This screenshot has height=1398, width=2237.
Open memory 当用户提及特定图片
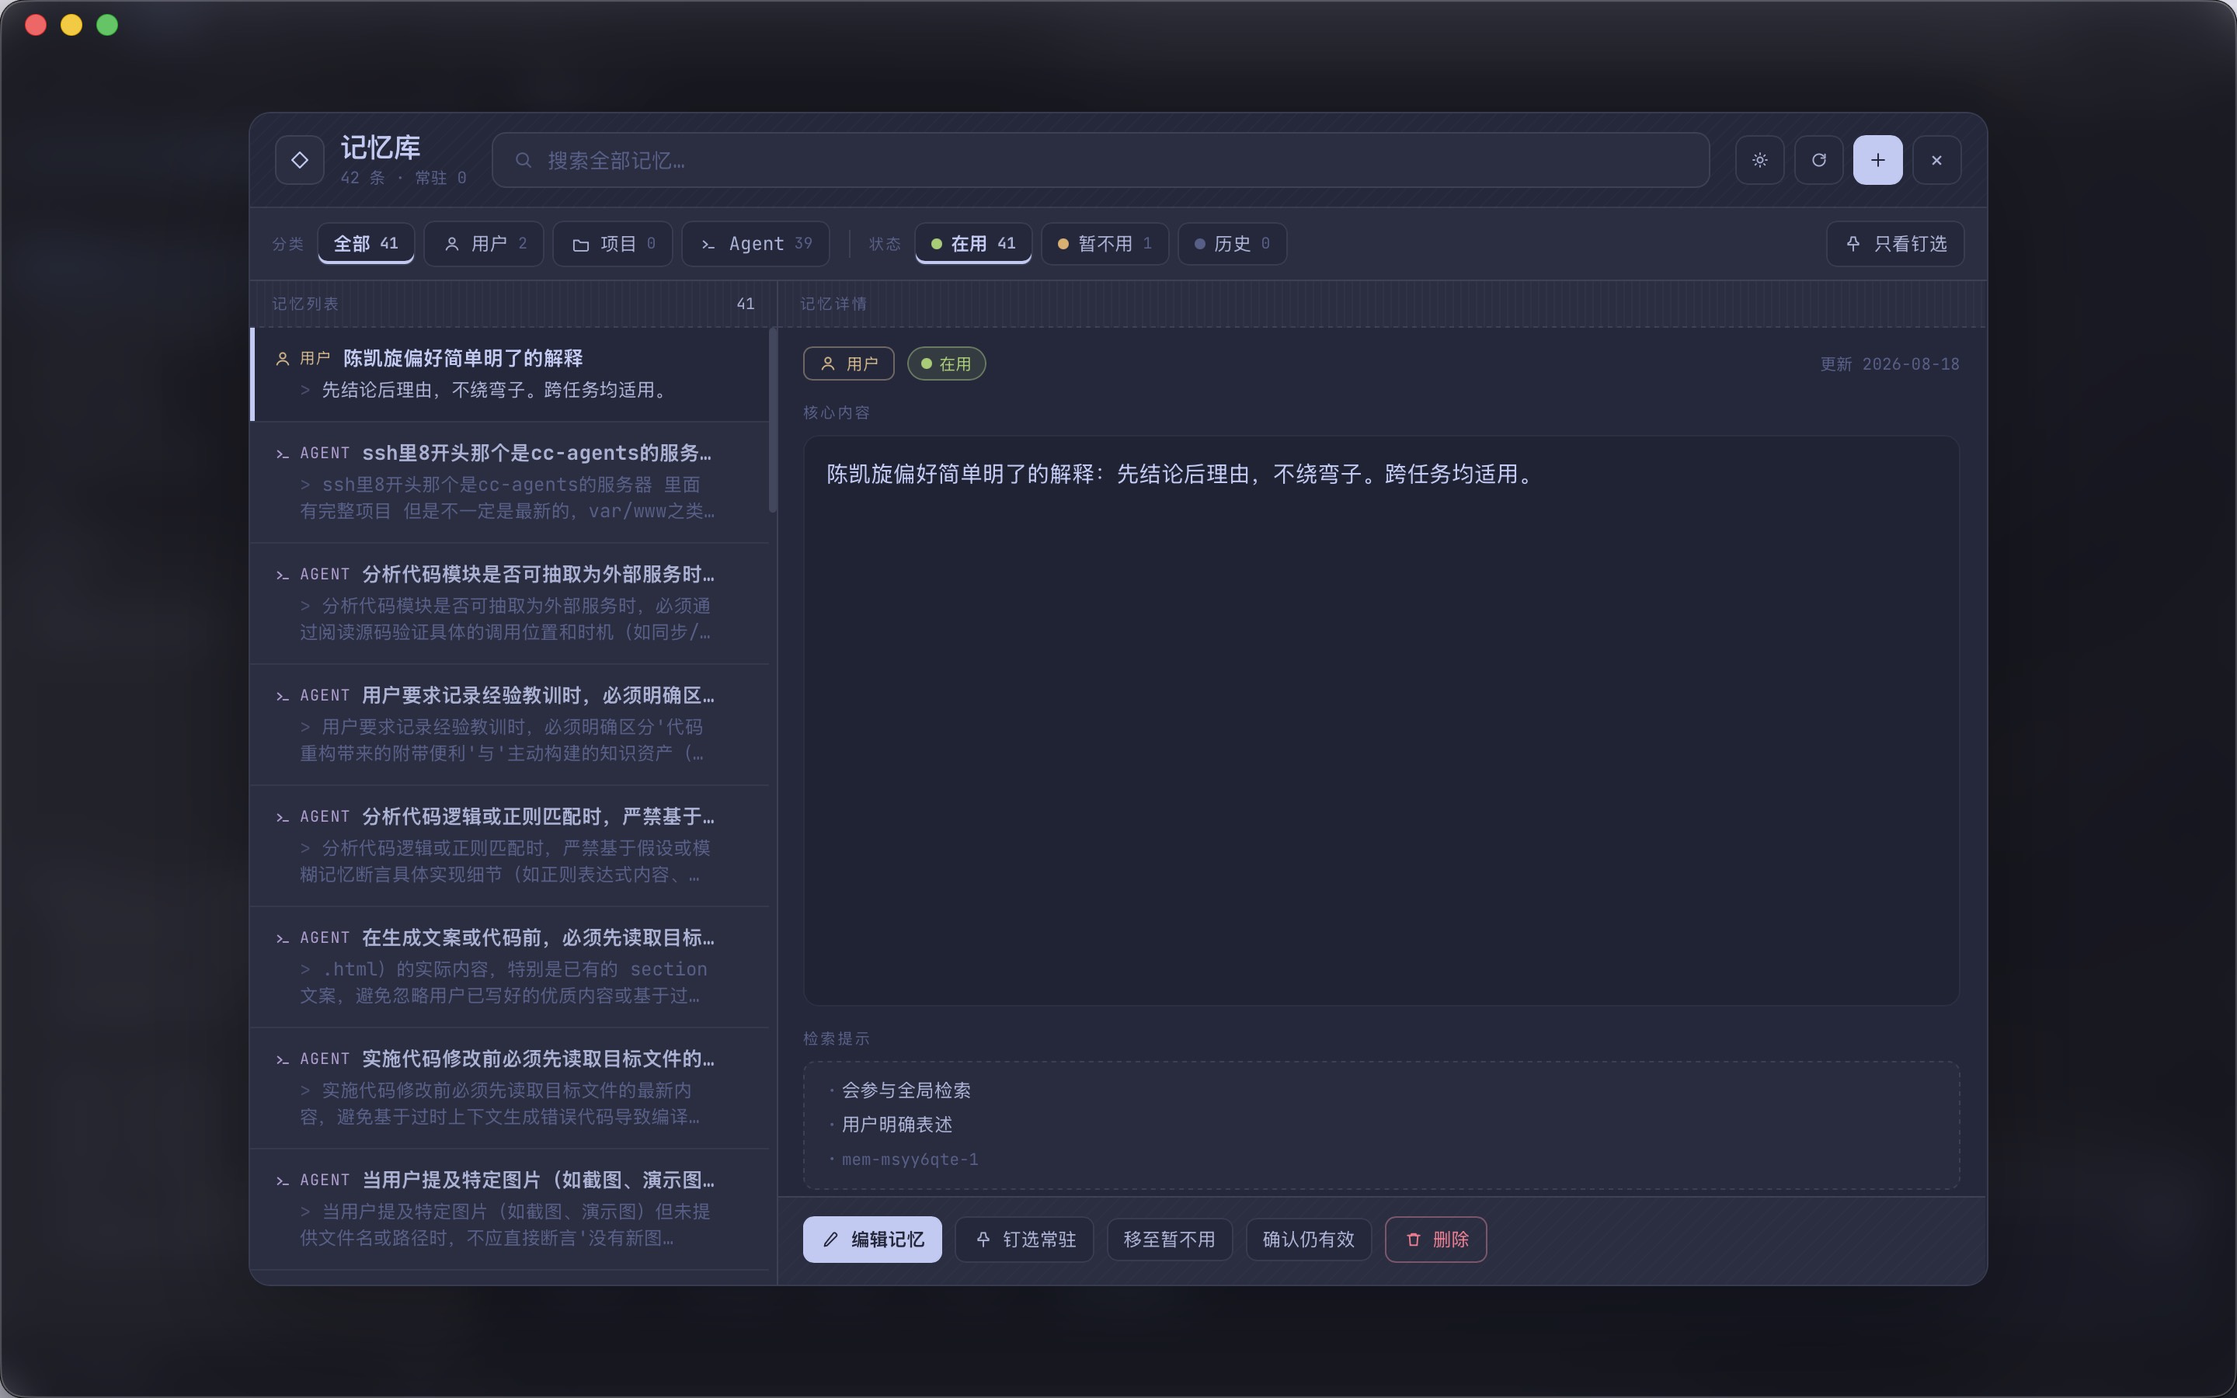click(510, 1208)
